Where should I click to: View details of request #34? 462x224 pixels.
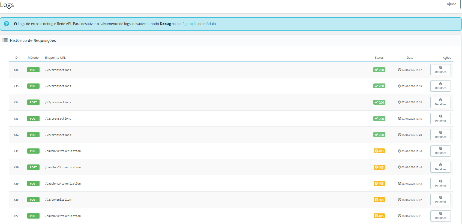click(440, 102)
